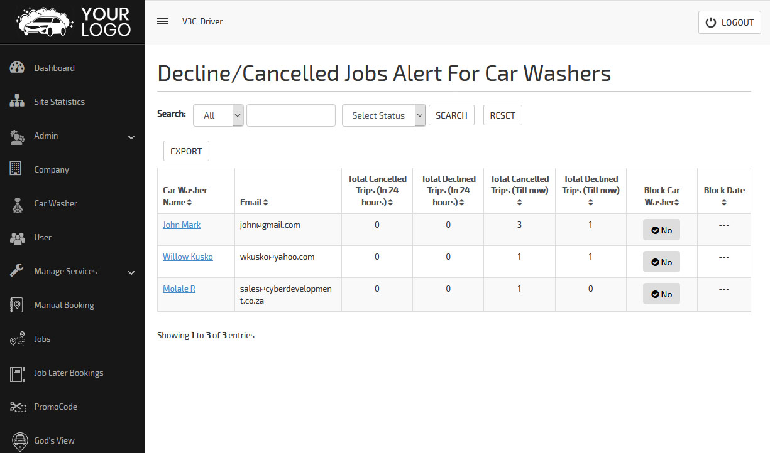Click the Manage Services wrench icon
The width and height of the screenshot is (770, 453).
tap(17, 271)
